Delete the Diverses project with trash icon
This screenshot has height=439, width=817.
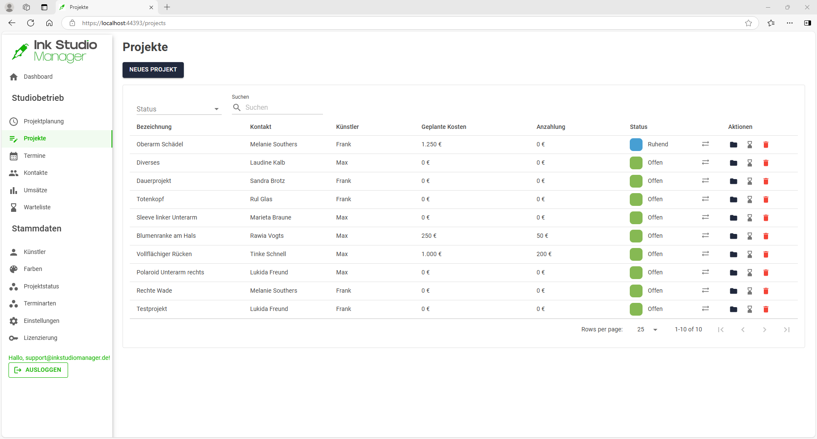(x=766, y=163)
